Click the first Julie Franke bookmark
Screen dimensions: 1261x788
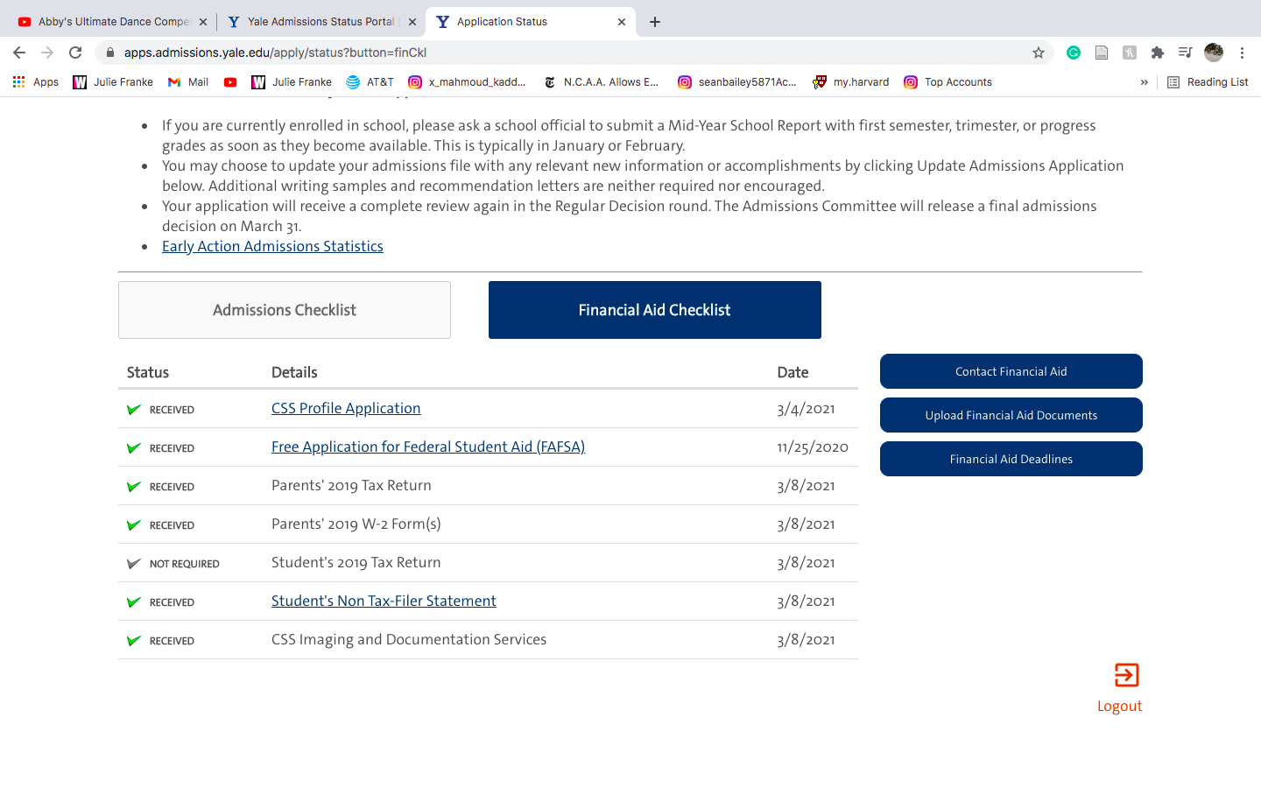click(x=113, y=82)
